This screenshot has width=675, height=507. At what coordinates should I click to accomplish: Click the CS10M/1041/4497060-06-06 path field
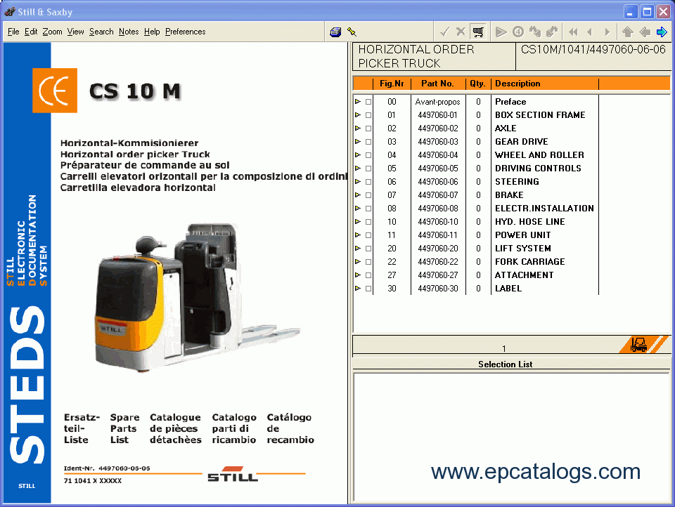click(x=593, y=56)
